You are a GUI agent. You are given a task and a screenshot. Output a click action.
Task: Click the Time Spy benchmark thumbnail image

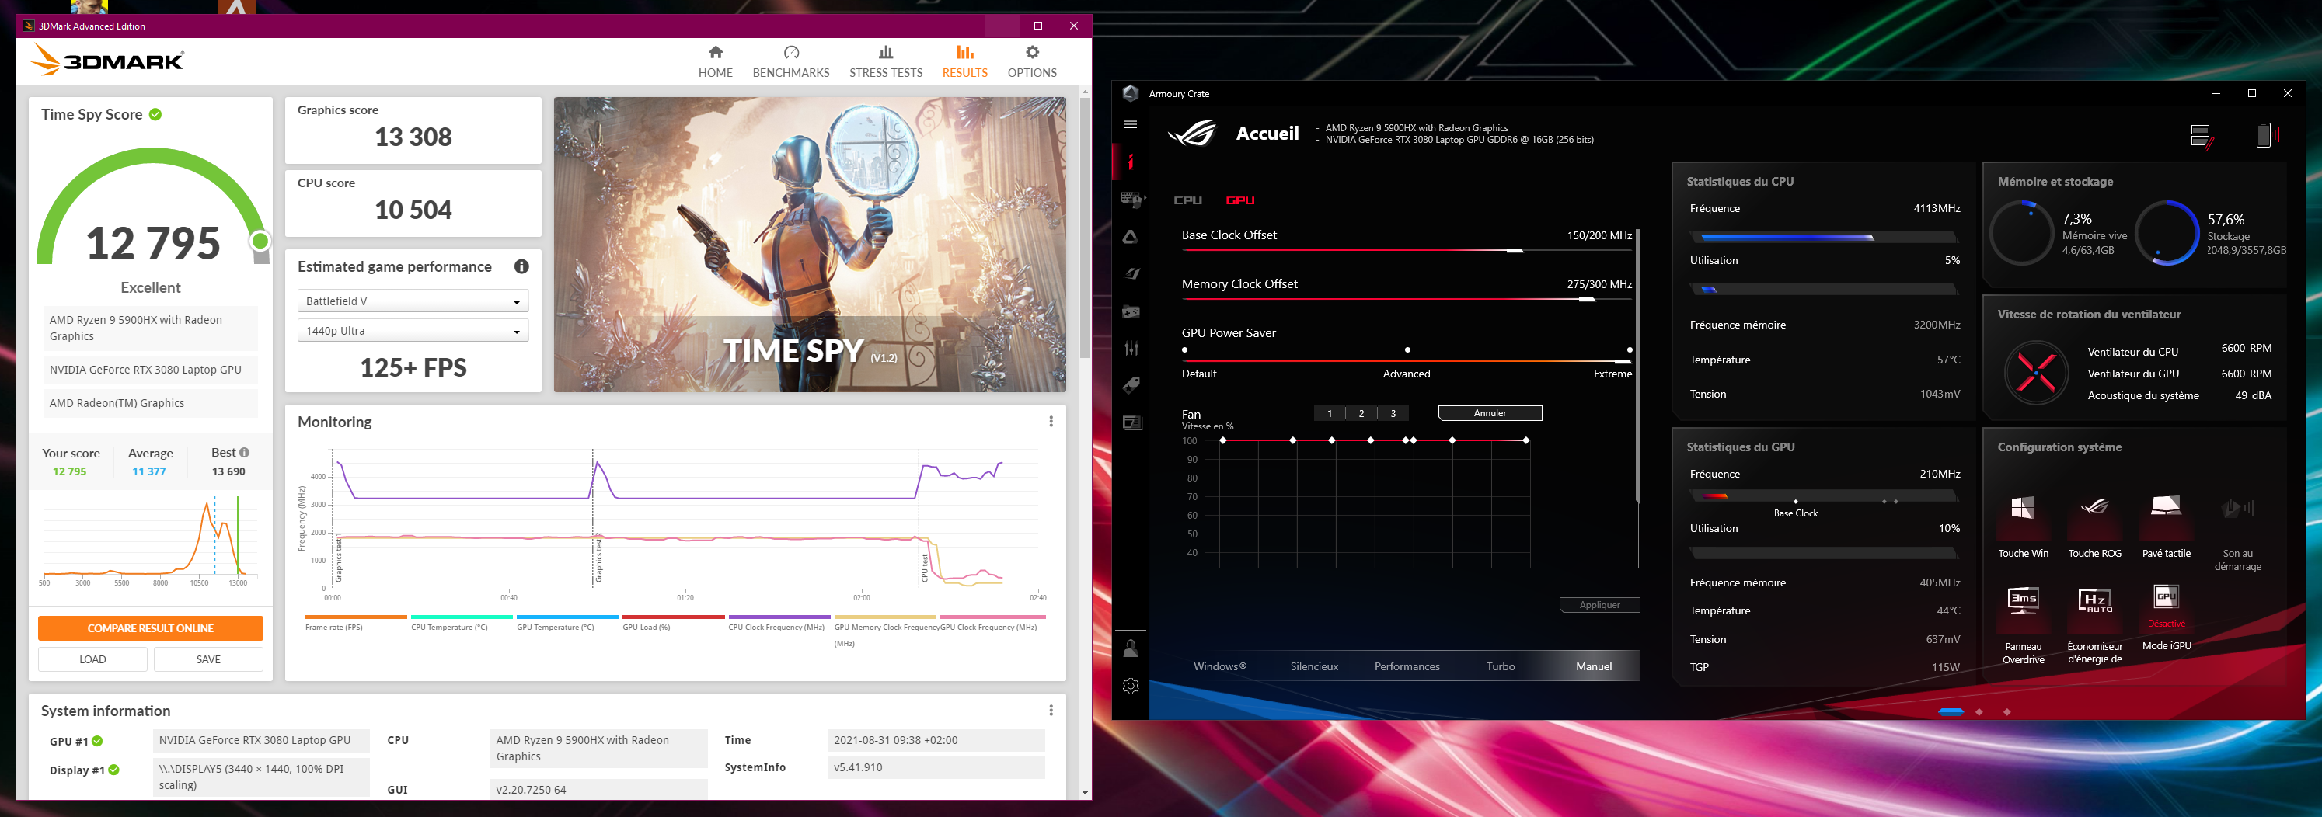click(810, 244)
